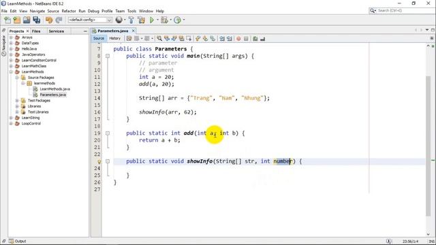
Task: Click the Redo toolbar icon
Action: point(59,20)
